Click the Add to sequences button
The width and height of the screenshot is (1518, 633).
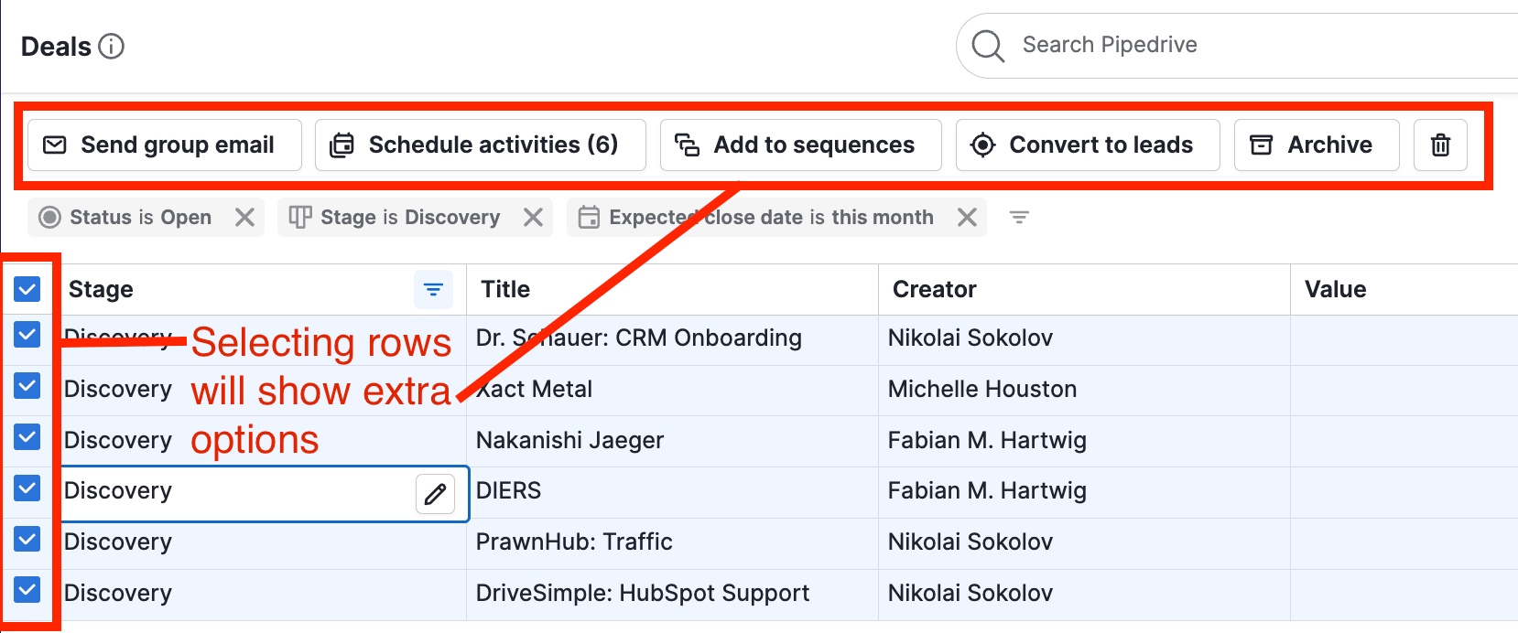tap(800, 145)
